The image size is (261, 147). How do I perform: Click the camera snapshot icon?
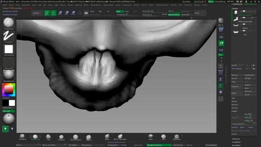[x=86, y=13]
